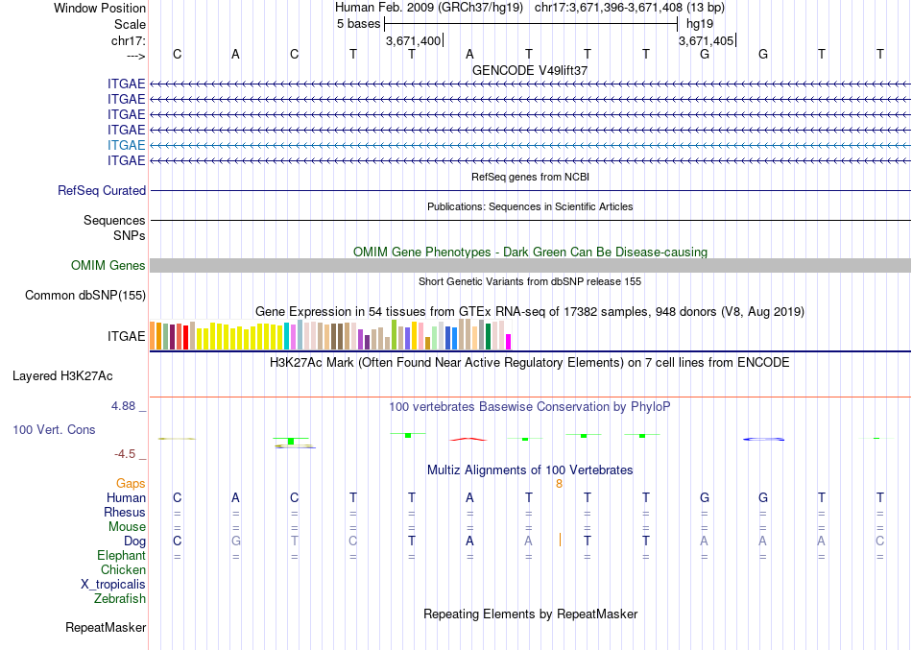The width and height of the screenshot is (912, 650).
Task: Click the Human alignment row label
Action: (126, 497)
